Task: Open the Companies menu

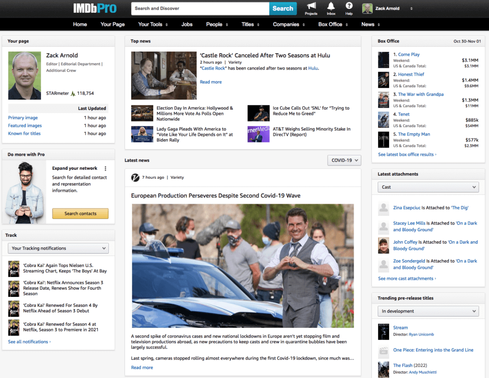Action: point(289,24)
